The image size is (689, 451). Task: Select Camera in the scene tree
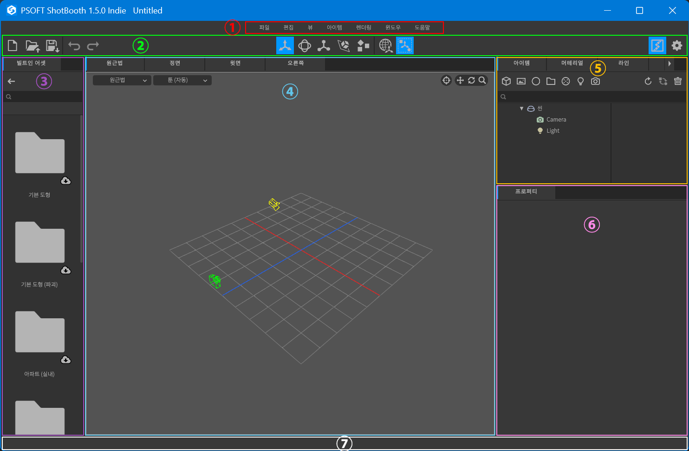556,120
